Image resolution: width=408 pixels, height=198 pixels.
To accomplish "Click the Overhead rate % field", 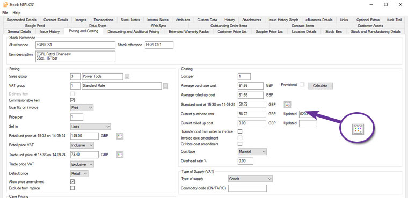I will click(x=245, y=161).
